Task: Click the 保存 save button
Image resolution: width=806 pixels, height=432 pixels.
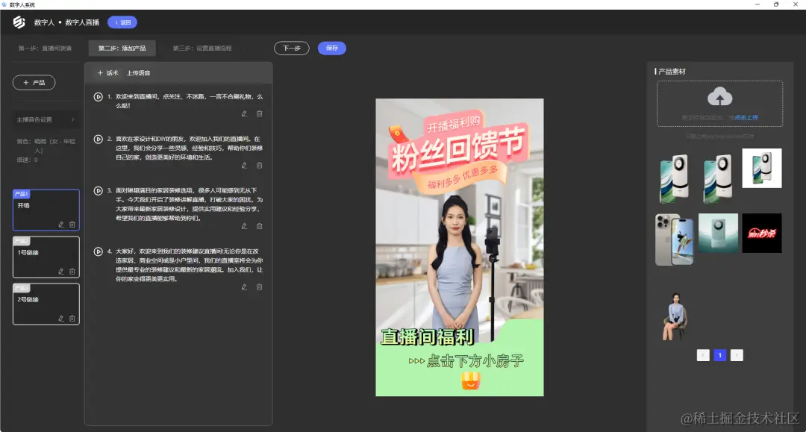Action: 331,48
